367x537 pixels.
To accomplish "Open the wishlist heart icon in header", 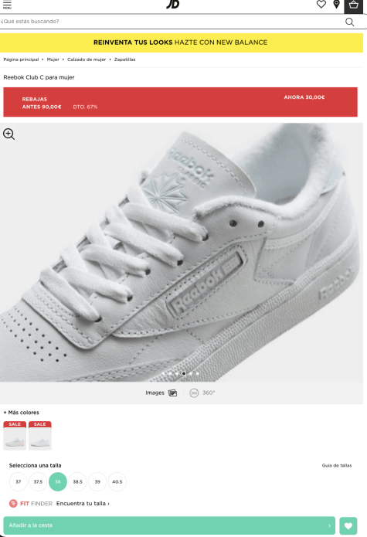I will pos(321,4).
